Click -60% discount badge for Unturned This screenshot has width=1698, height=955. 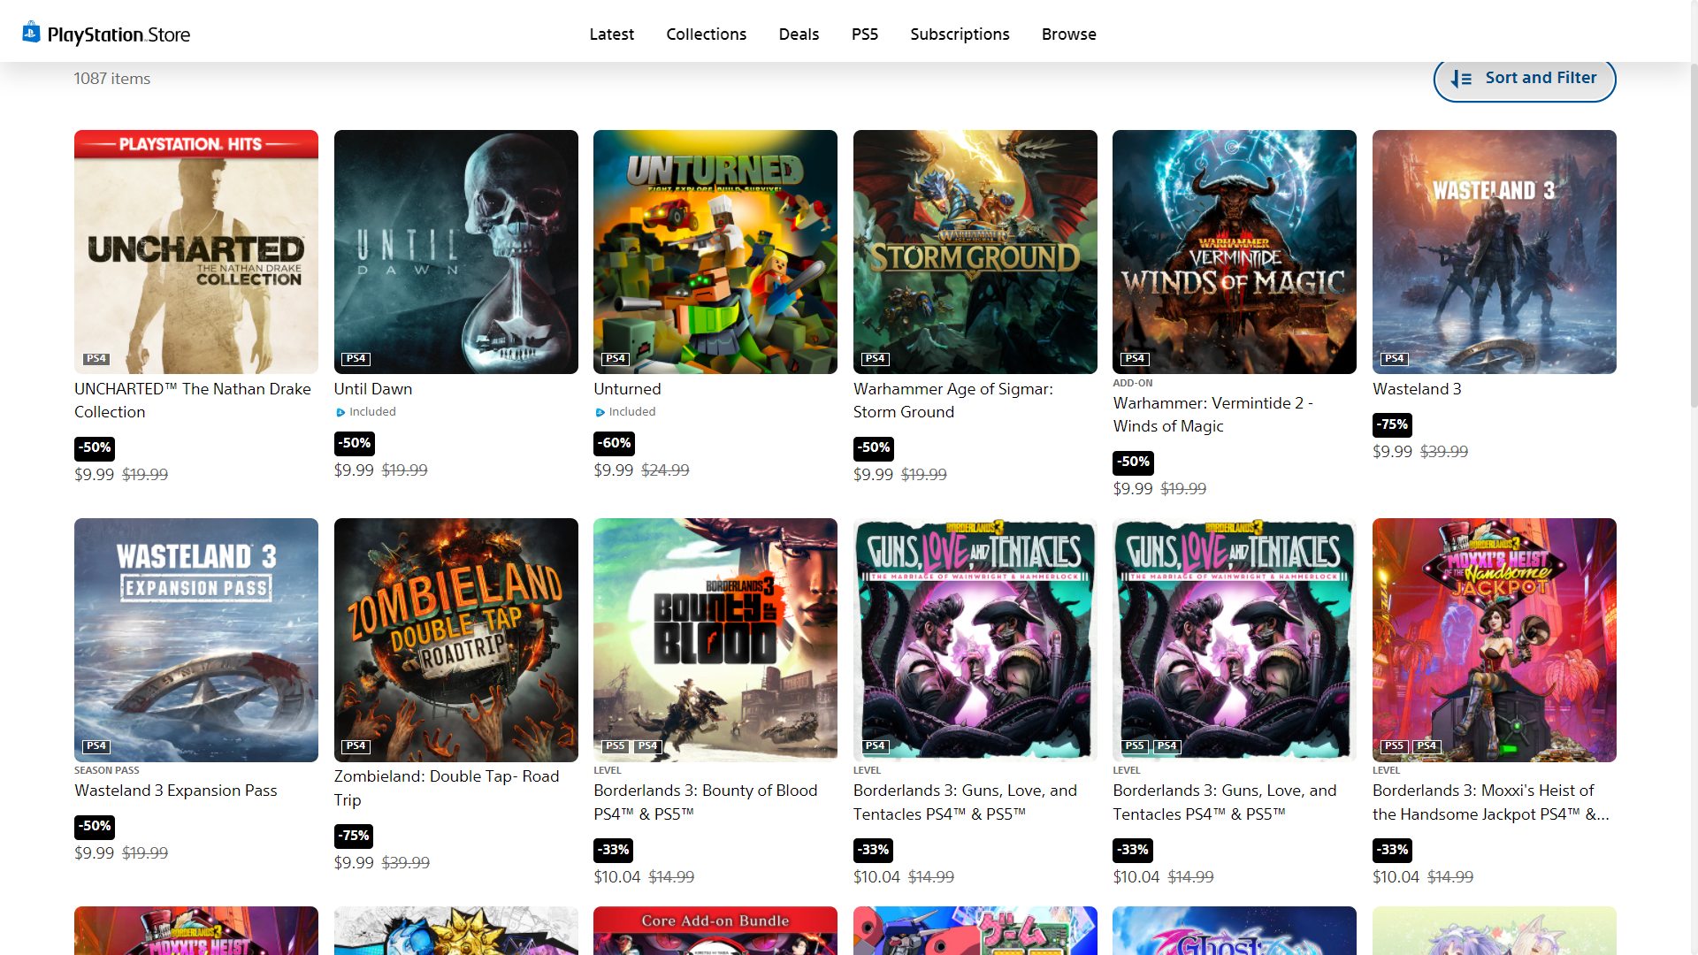[x=614, y=443]
